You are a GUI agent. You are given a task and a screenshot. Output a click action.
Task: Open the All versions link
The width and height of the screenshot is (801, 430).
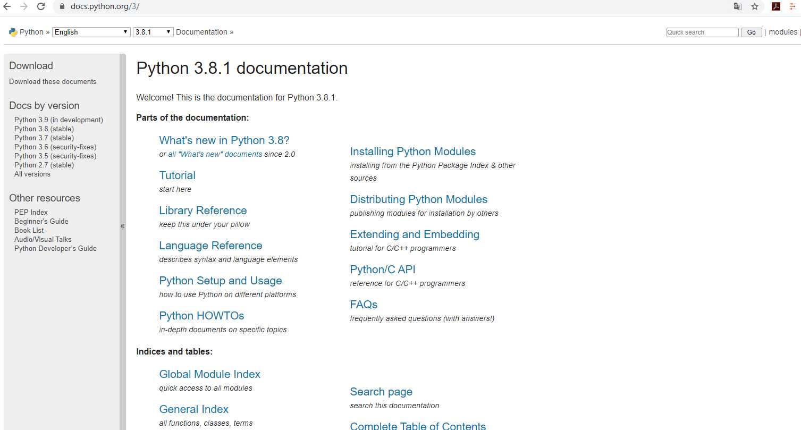32,174
